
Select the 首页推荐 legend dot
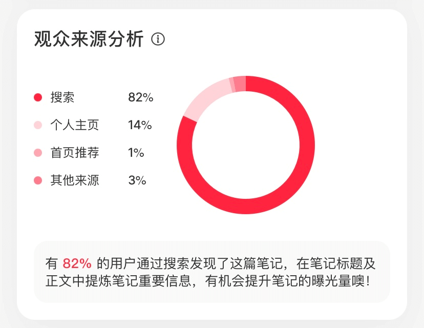pyautogui.click(x=38, y=153)
